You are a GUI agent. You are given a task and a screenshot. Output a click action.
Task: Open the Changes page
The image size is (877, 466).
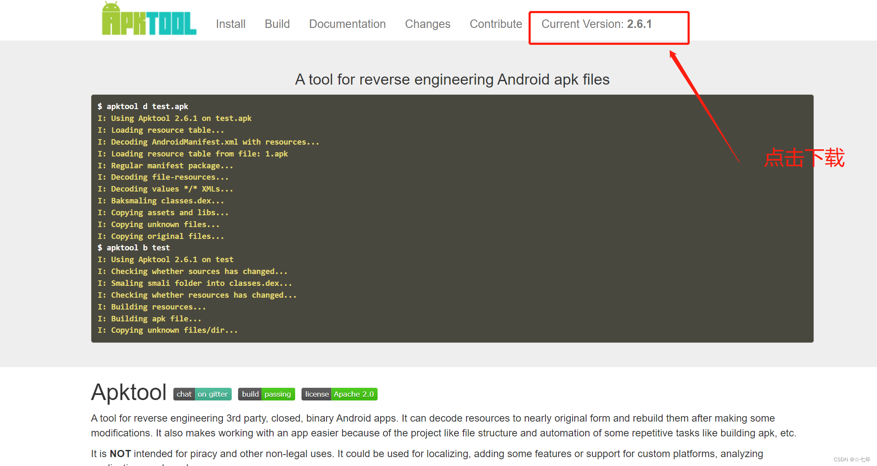click(428, 24)
